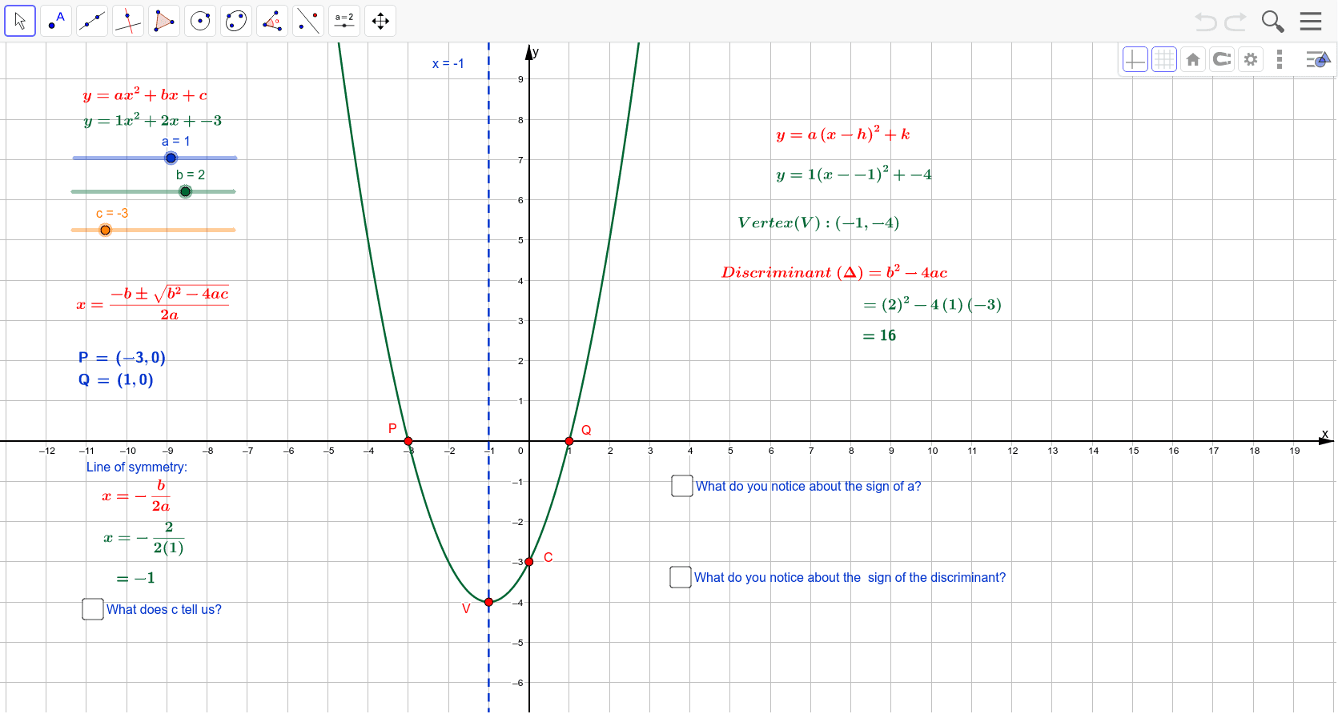Select the Slider (a=2) tool
This screenshot has height=714, width=1338.
(x=344, y=21)
